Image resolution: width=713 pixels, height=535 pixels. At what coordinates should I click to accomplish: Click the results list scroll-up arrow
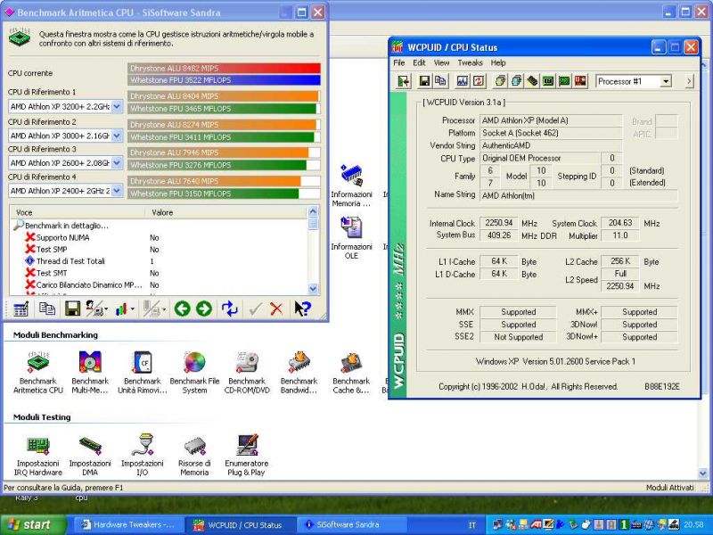[x=313, y=211]
